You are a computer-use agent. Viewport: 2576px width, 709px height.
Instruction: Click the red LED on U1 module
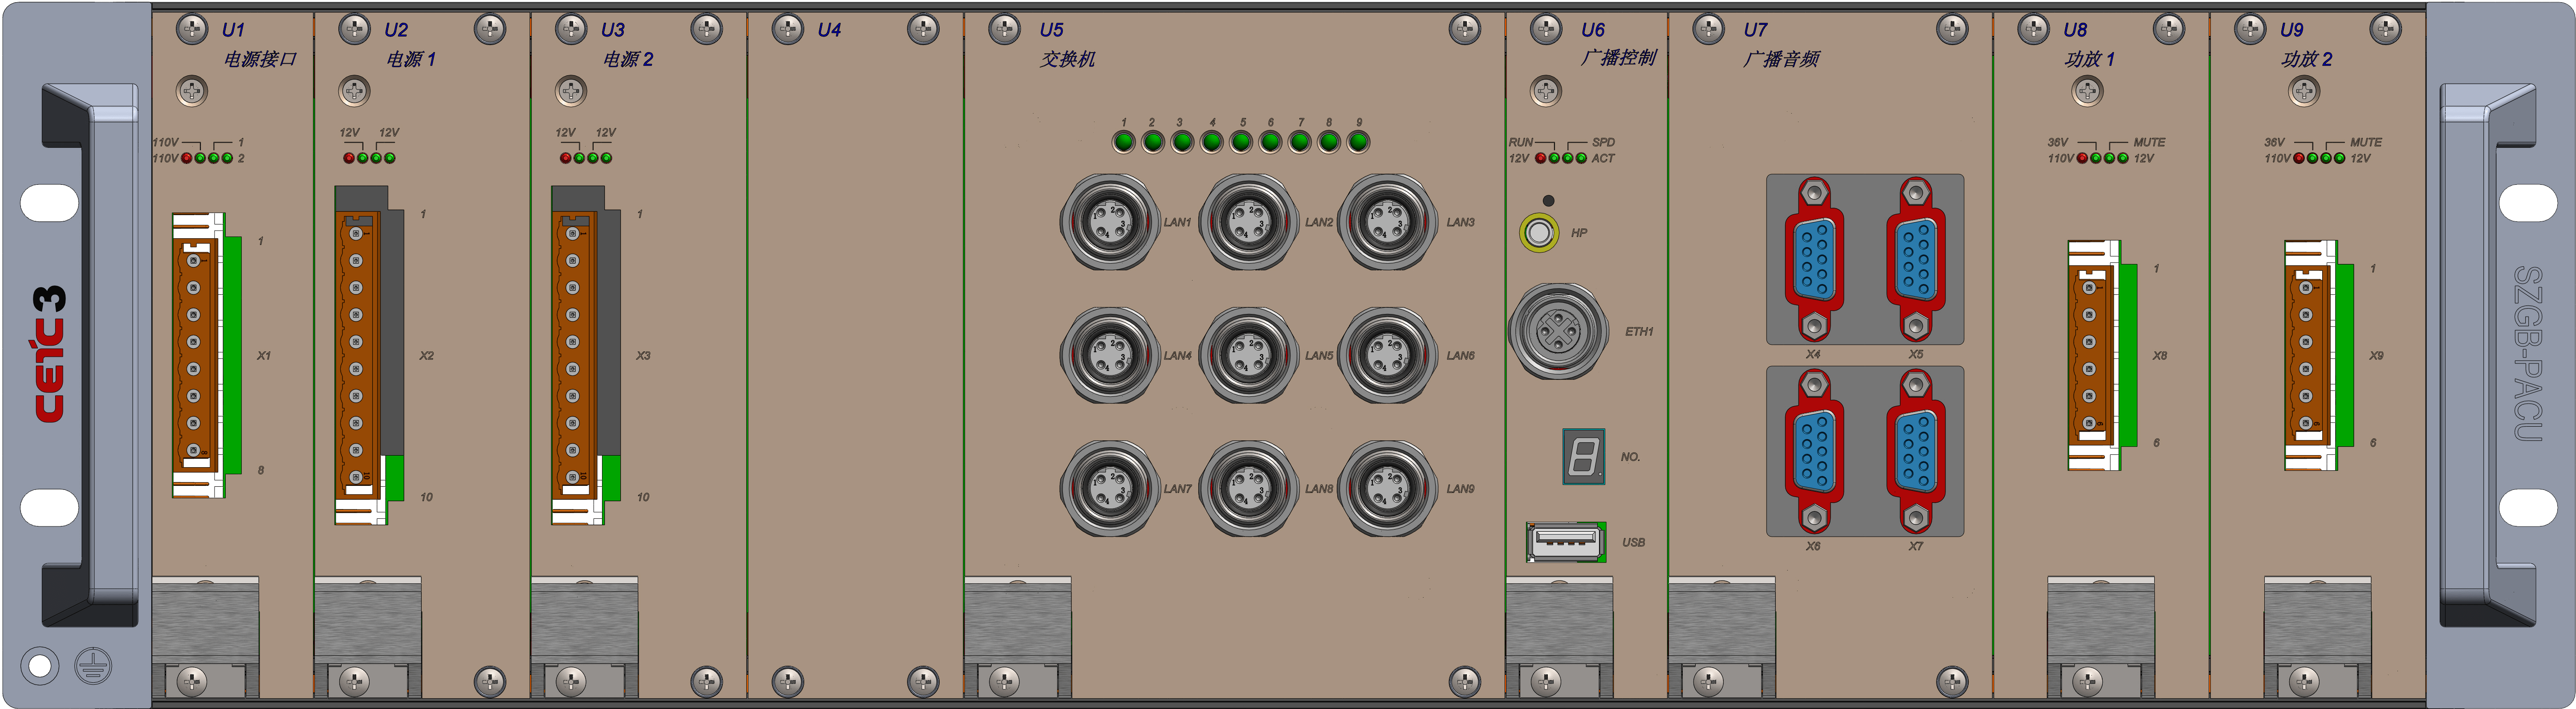[x=187, y=158]
